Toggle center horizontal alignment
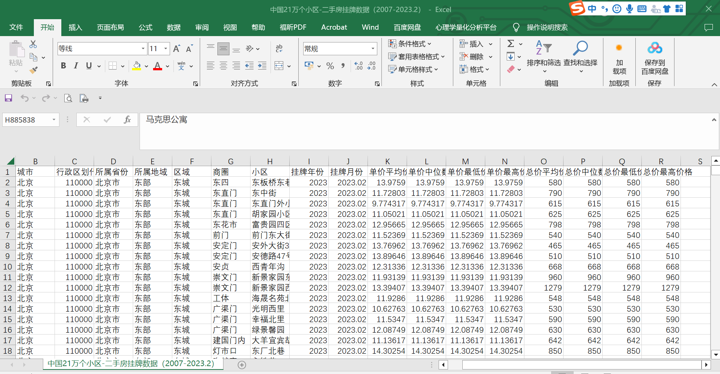Viewport: 720px width, 374px height. tap(223, 66)
